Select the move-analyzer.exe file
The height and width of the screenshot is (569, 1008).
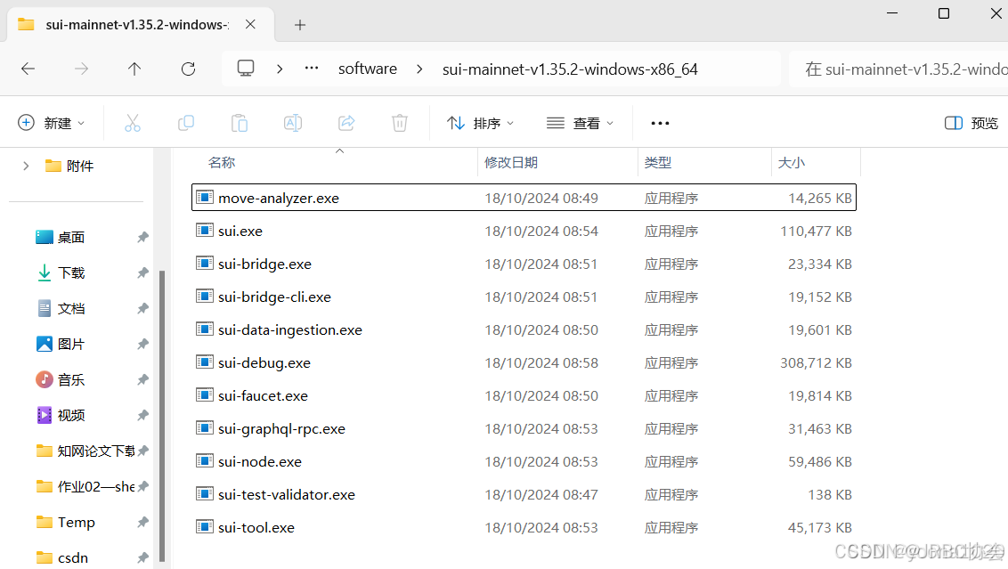tap(524, 198)
